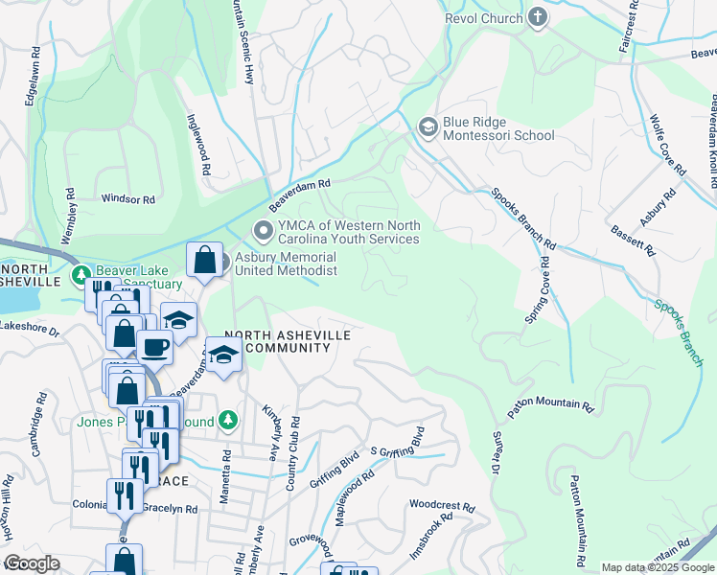Click Asbury Memorial United Methodist label

click(x=286, y=264)
